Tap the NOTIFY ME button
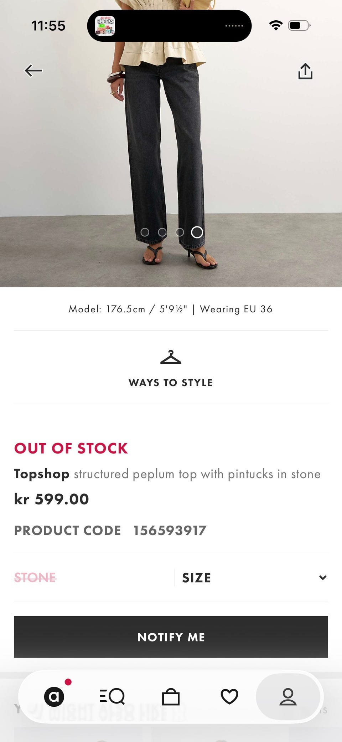342x742 pixels. [x=171, y=637]
